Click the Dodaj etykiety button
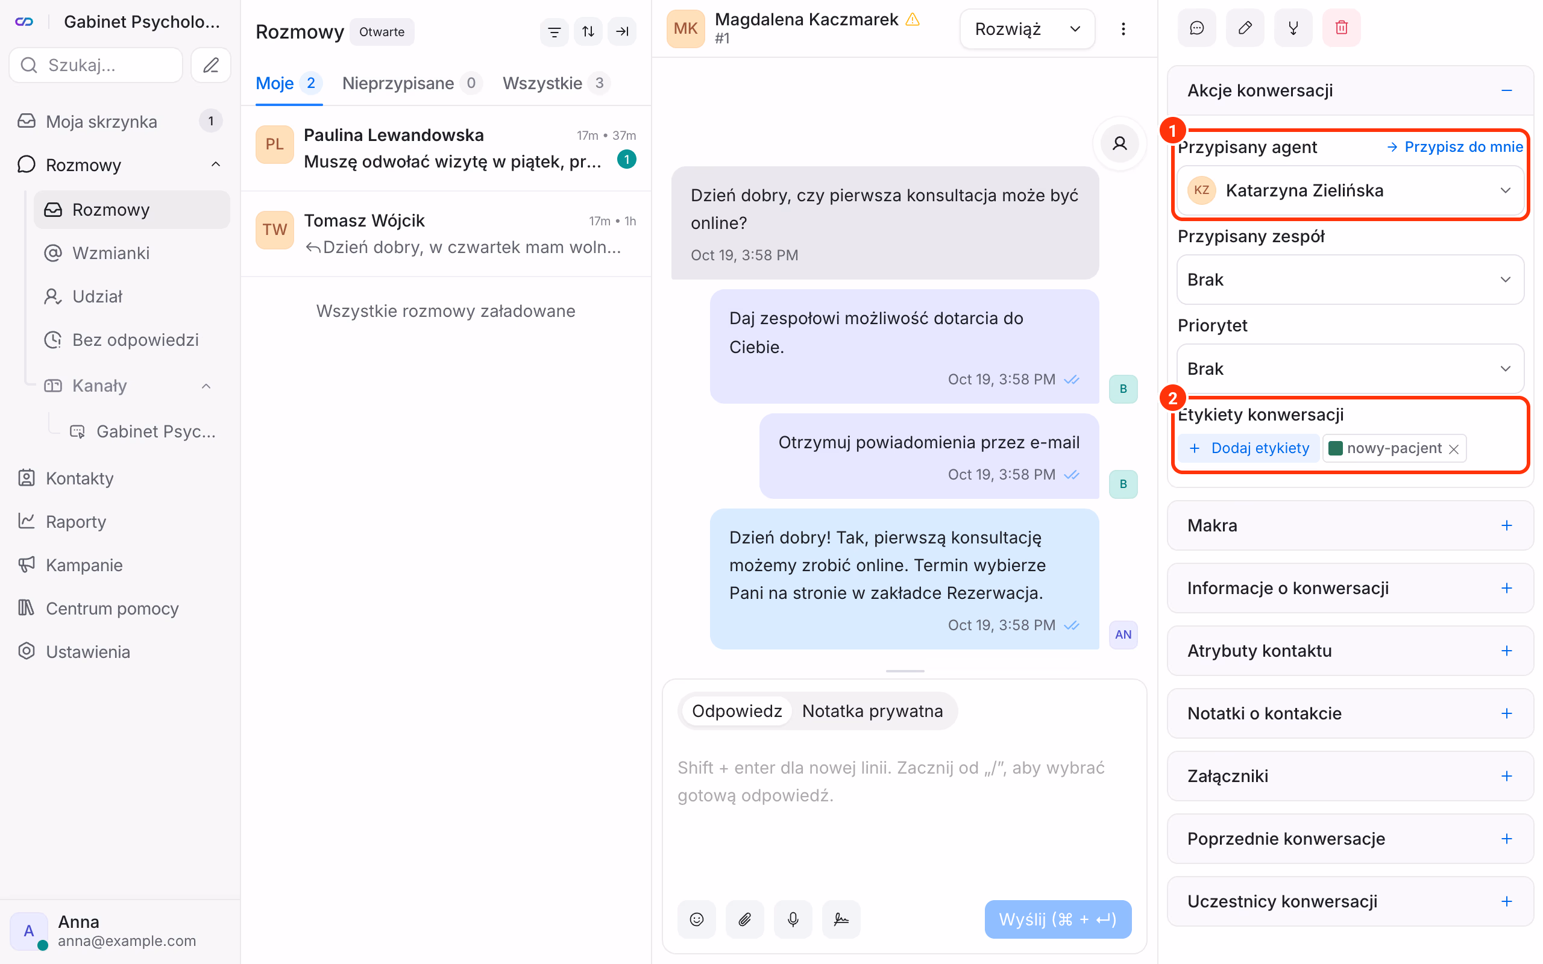 coord(1248,448)
